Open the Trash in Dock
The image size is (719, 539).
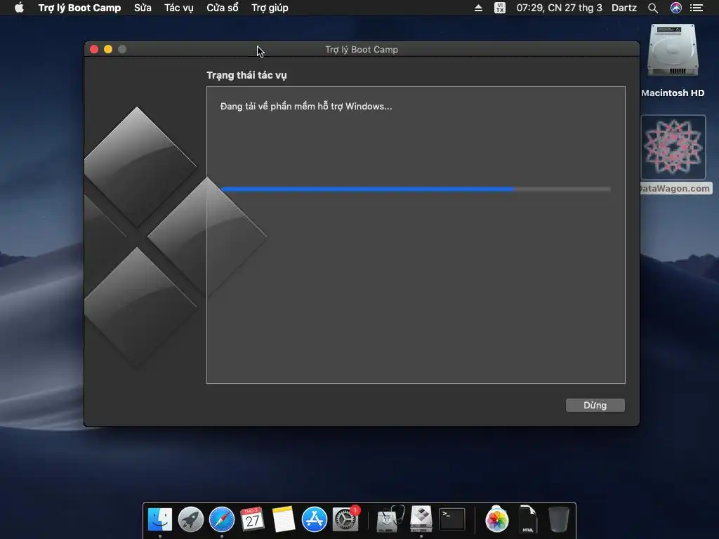point(558,519)
